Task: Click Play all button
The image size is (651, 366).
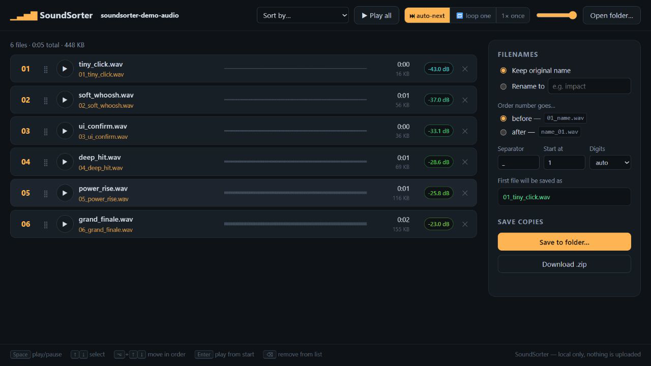Action: [376, 15]
